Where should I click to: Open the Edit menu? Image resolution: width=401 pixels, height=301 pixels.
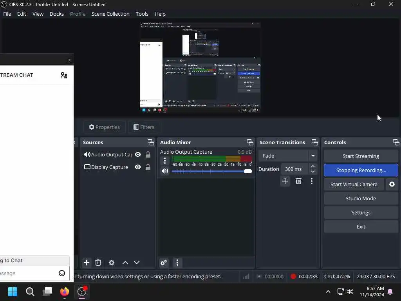22,14
